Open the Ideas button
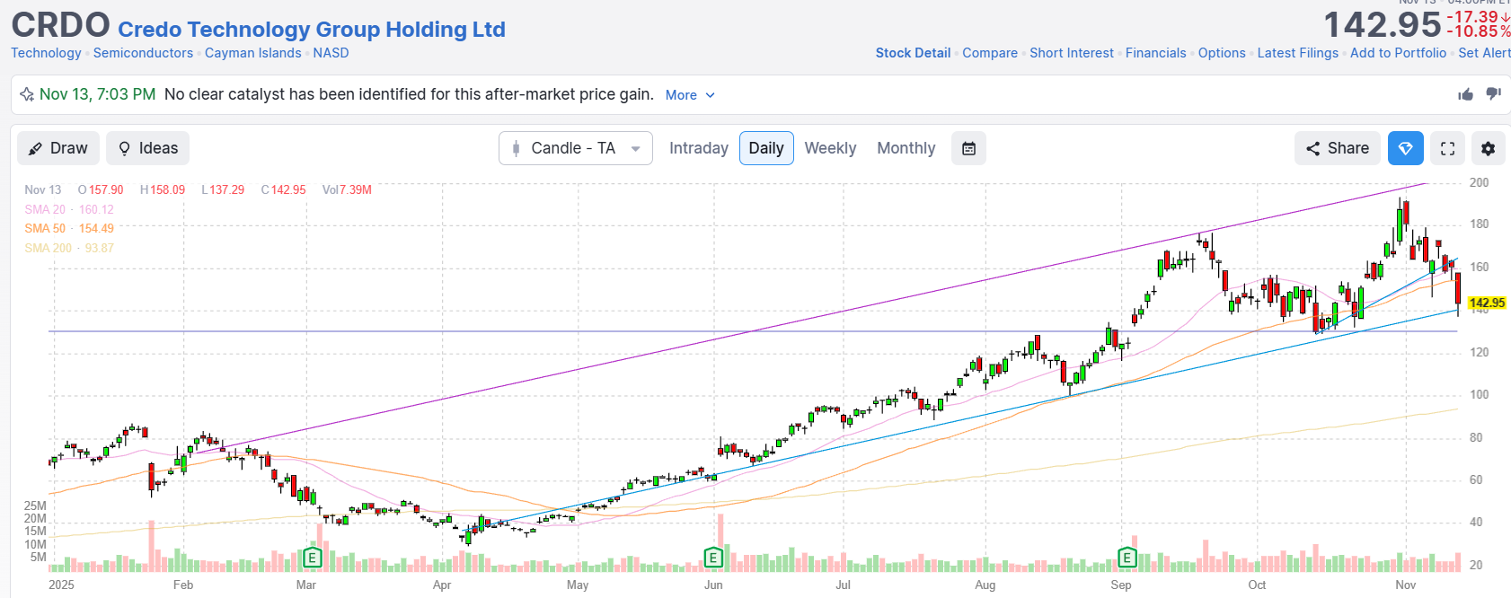This screenshot has height=598, width=1511. click(148, 148)
